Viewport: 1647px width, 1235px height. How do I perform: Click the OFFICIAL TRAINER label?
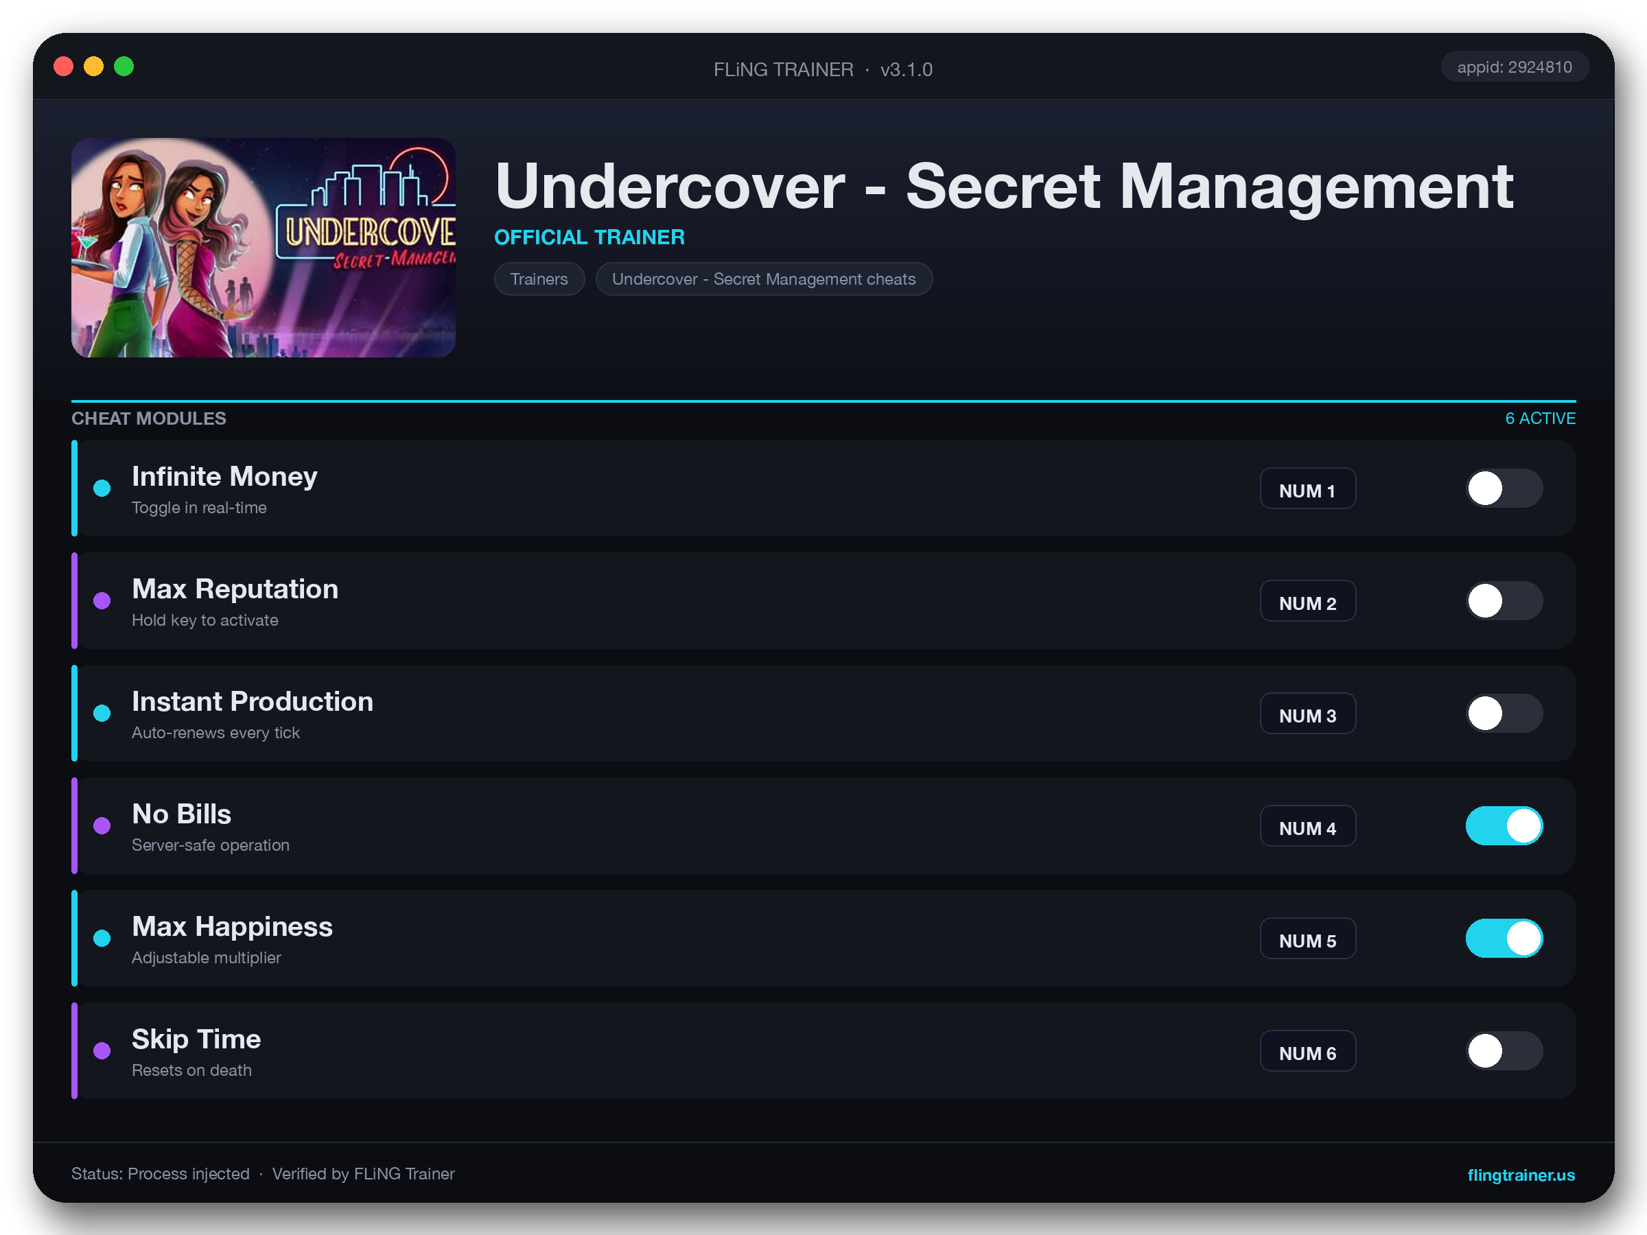pos(589,237)
